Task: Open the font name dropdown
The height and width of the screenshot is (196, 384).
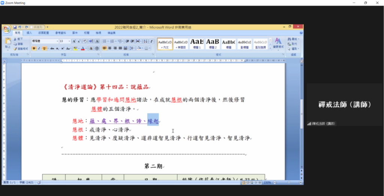Action: tap(56, 41)
